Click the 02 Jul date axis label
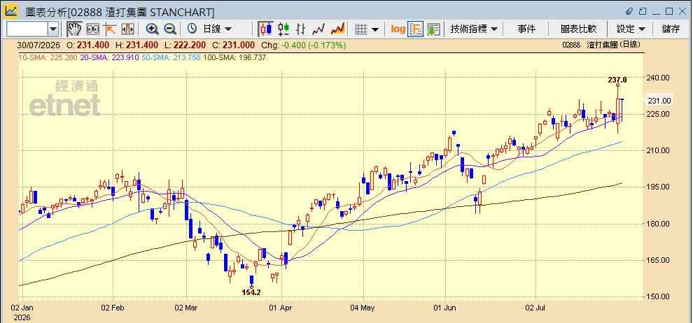Screen dimensions: 693x323 pyautogui.click(x=536, y=307)
